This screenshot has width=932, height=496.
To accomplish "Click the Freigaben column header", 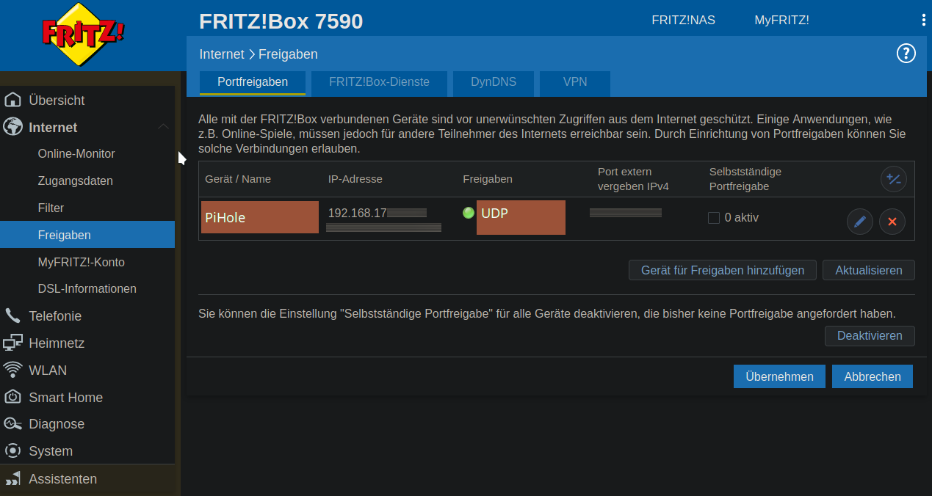I will pos(488,179).
